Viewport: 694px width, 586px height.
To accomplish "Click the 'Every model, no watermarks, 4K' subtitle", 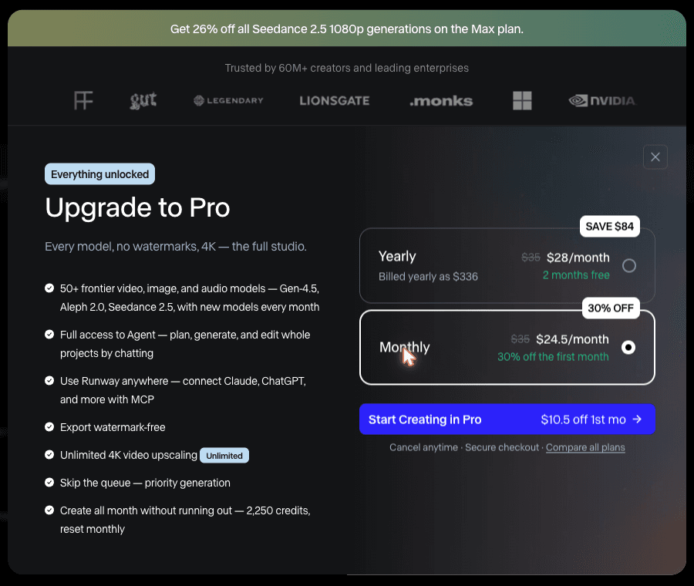I will point(176,247).
